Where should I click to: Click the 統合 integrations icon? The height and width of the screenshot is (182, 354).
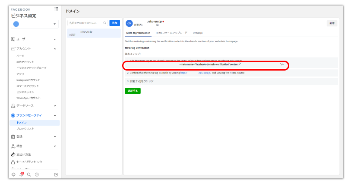(13, 146)
